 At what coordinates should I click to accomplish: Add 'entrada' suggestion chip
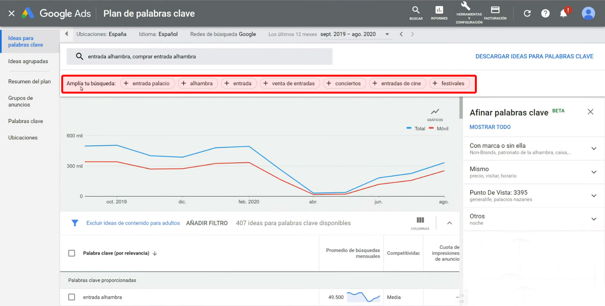click(x=239, y=83)
